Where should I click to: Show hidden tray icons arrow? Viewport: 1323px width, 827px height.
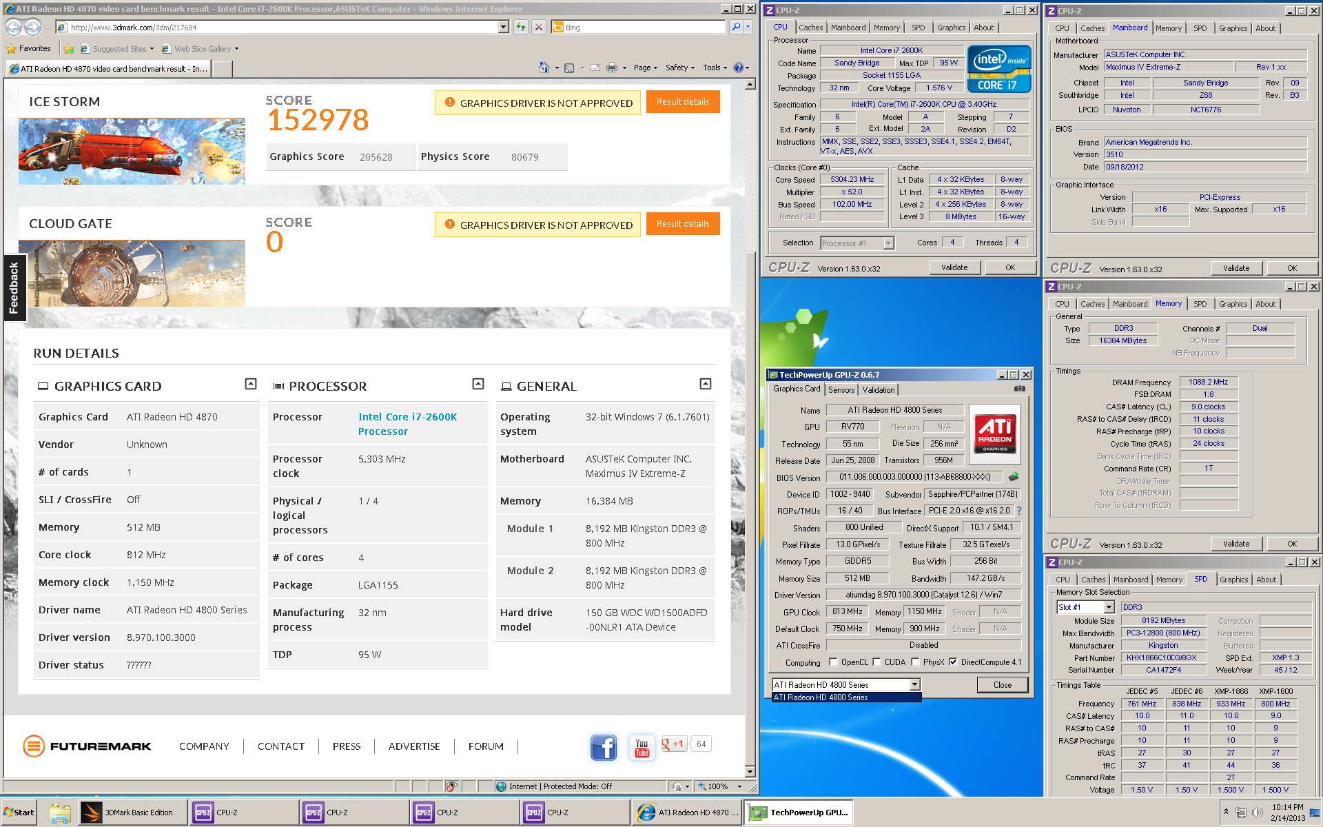(x=1225, y=812)
